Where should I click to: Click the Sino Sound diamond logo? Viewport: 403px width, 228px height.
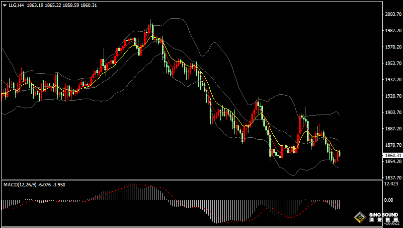pyautogui.click(x=360, y=218)
